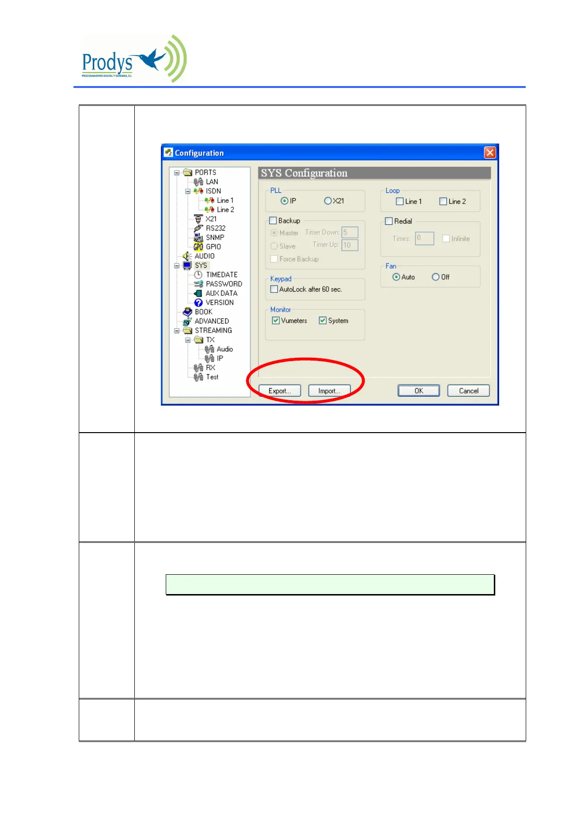Select the VERSION tree entry

click(220, 303)
